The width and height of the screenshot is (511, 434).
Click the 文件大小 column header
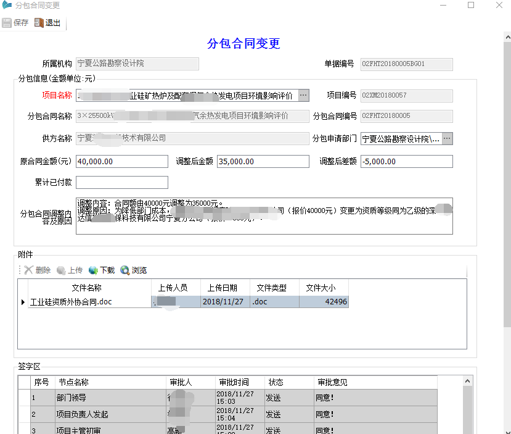tap(324, 288)
